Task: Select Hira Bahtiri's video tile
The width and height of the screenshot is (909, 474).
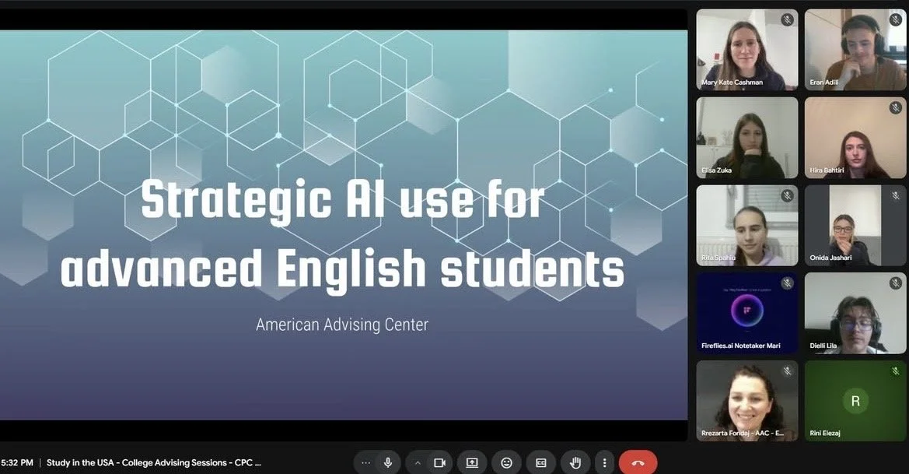Action: pyautogui.click(x=855, y=138)
